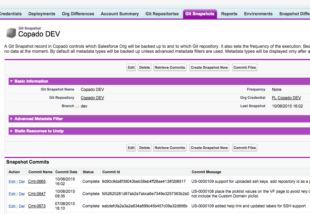Image resolution: width=310 pixels, height=214 pixels.
Task: Select commit id 9d90c9da8f39043beb38eb4ff28ae4134f298517
Action: (x=144, y=181)
